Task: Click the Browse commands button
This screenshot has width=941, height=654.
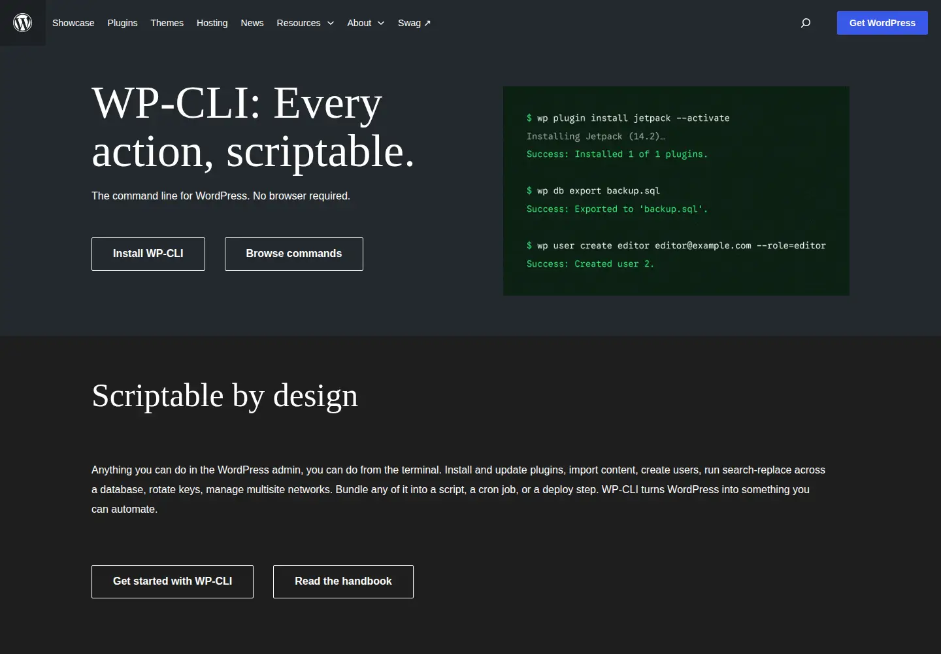Action: pos(294,254)
